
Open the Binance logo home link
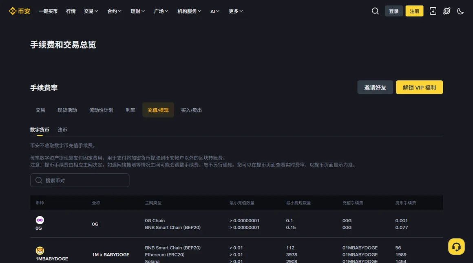19,11
